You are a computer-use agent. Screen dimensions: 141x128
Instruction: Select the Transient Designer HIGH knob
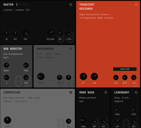pyautogui.click(x=125, y=78)
